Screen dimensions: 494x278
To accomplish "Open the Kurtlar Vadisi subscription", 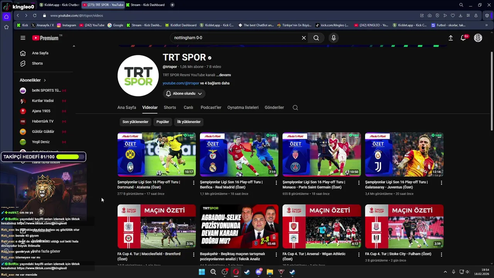I will pos(43,101).
